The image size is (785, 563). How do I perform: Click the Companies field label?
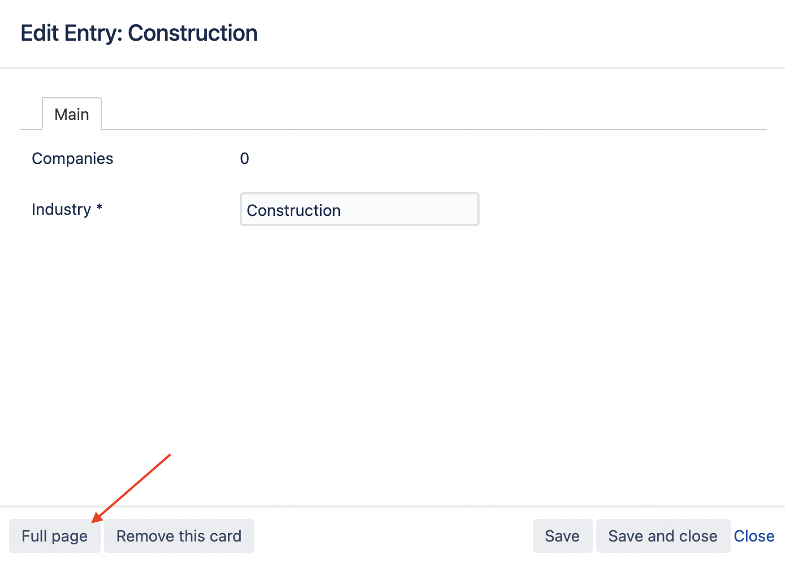click(x=72, y=159)
